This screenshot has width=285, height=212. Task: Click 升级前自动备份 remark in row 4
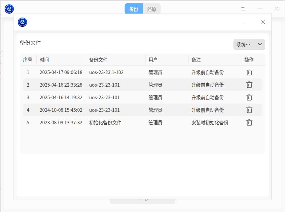(x=208, y=110)
